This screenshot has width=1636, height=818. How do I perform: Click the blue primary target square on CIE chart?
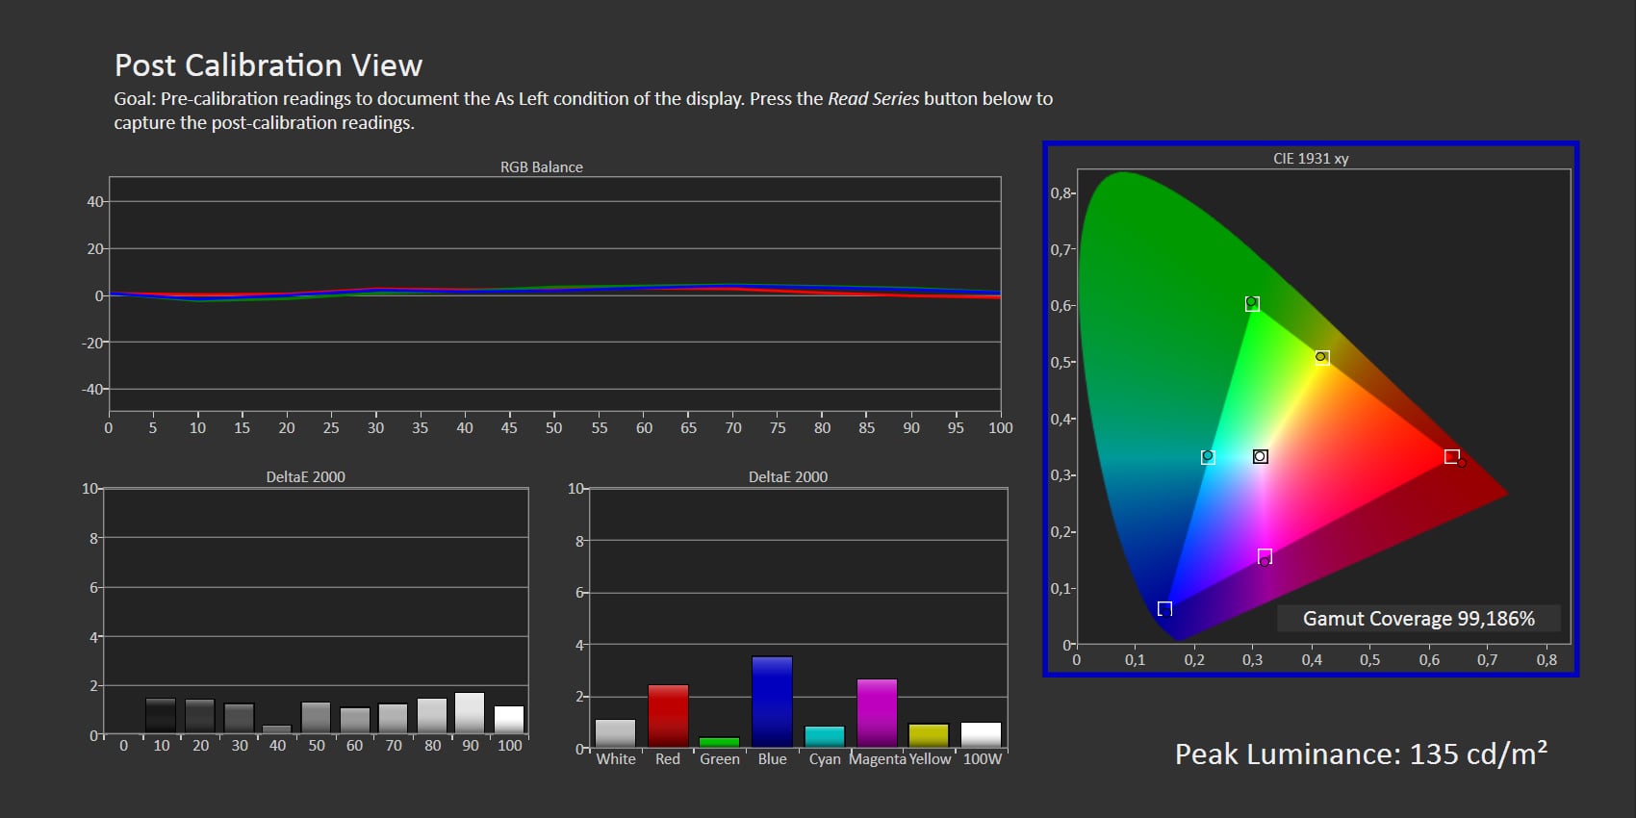pyautogui.click(x=1164, y=608)
